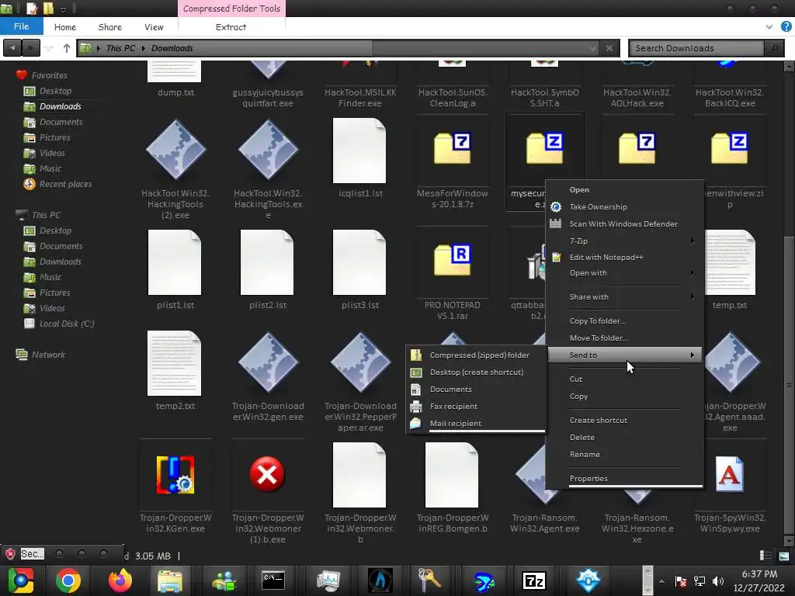
Task: Click the volume speaker tray icon
Action: [718, 581]
